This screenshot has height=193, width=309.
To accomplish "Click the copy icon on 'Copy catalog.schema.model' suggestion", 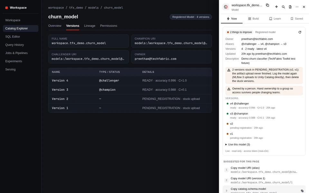I will tap(302, 191).
